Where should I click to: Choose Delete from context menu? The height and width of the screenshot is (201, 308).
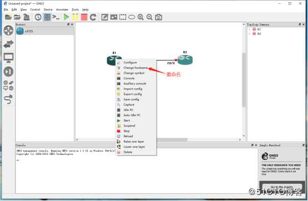136,152
